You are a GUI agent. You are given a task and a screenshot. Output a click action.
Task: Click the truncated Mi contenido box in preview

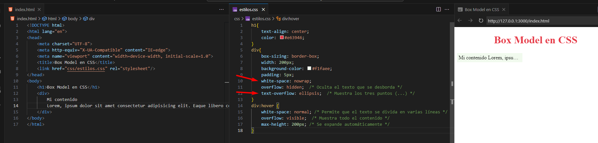pos(489,58)
